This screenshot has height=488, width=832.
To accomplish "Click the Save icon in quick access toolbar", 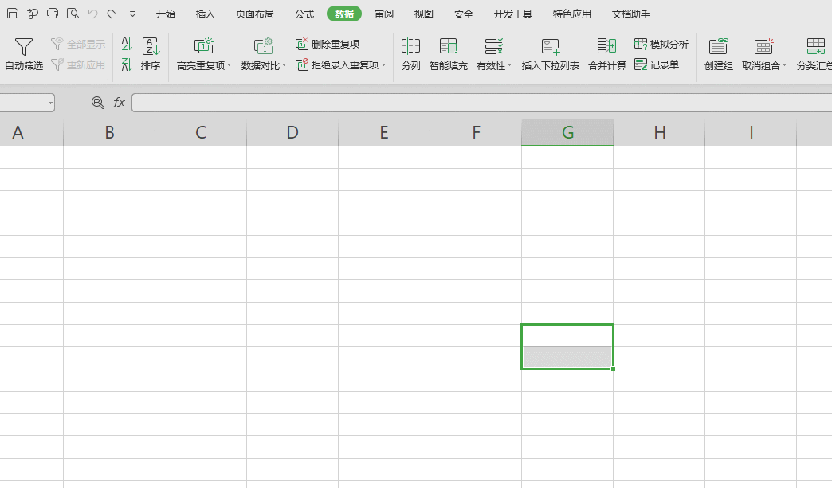I will pos(12,14).
